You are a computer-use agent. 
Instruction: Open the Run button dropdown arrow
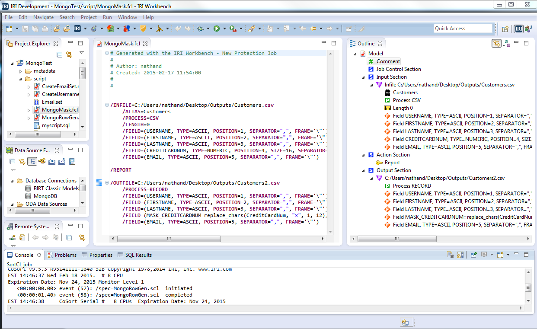point(224,29)
